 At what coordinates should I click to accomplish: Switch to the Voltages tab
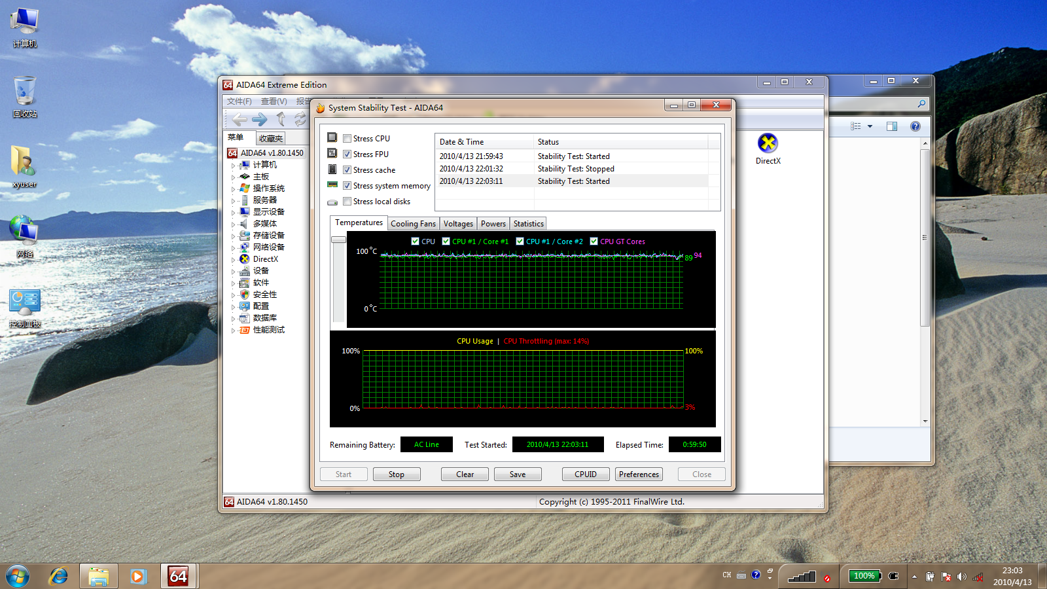point(458,224)
